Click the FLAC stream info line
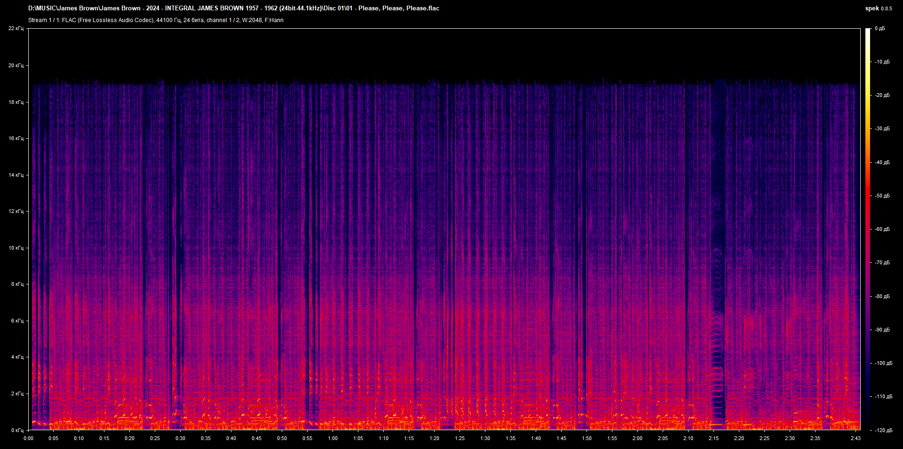 point(156,20)
